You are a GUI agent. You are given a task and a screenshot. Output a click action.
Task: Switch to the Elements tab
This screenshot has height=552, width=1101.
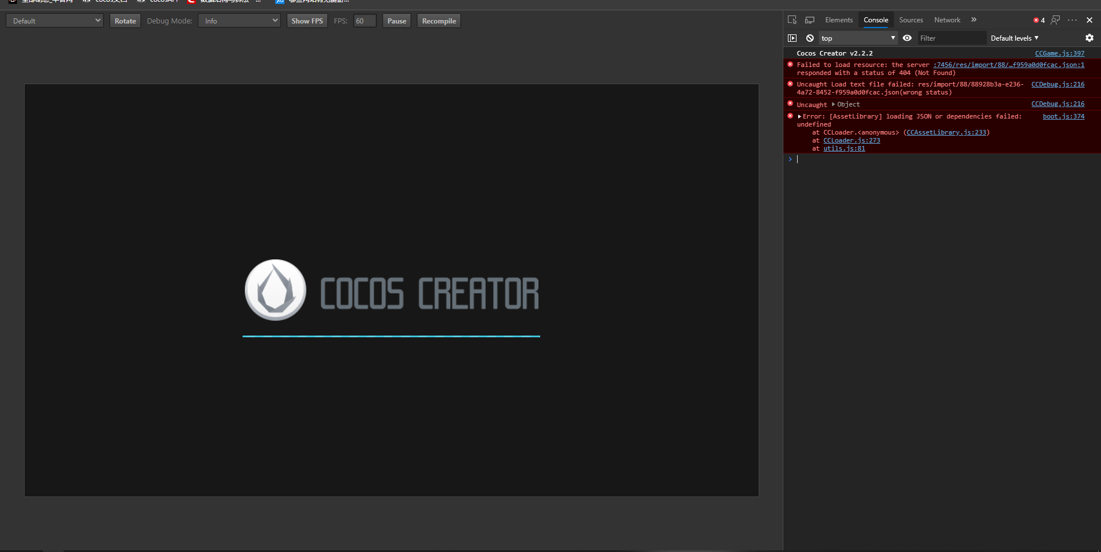coord(839,20)
